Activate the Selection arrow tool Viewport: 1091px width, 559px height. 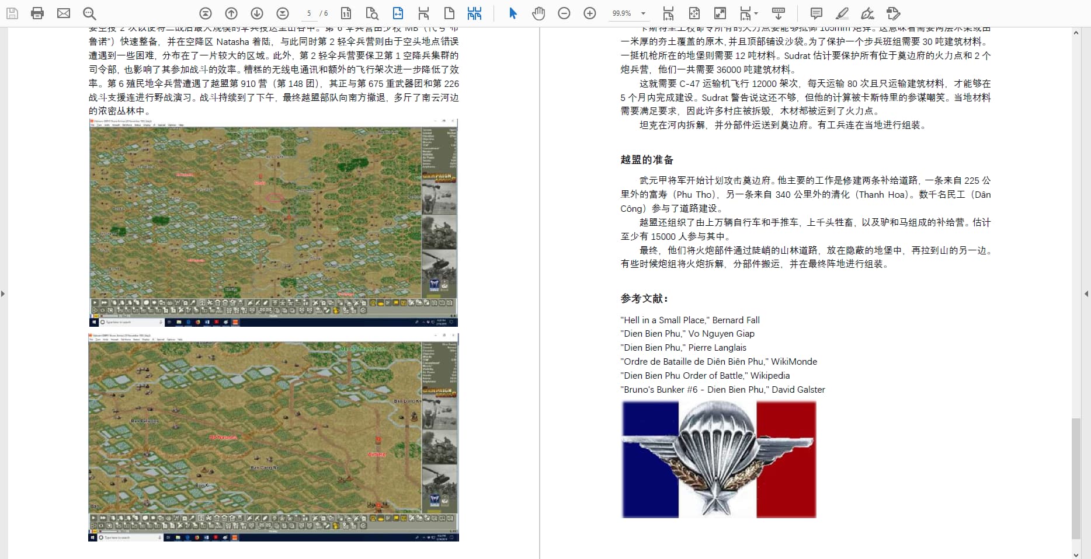click(513, 13)
